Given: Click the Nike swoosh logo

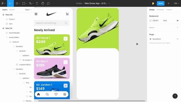Looking at the screenshot, I should tap(51, 14).
